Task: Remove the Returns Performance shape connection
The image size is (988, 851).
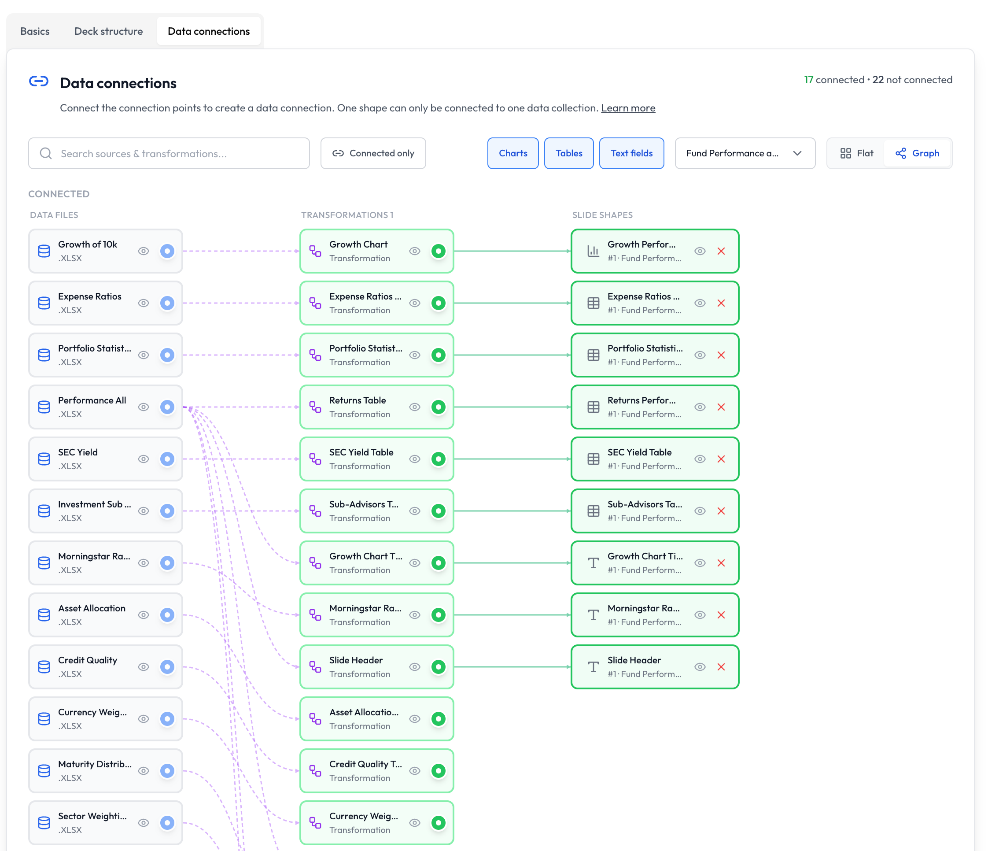Action: tap(721, 407)
